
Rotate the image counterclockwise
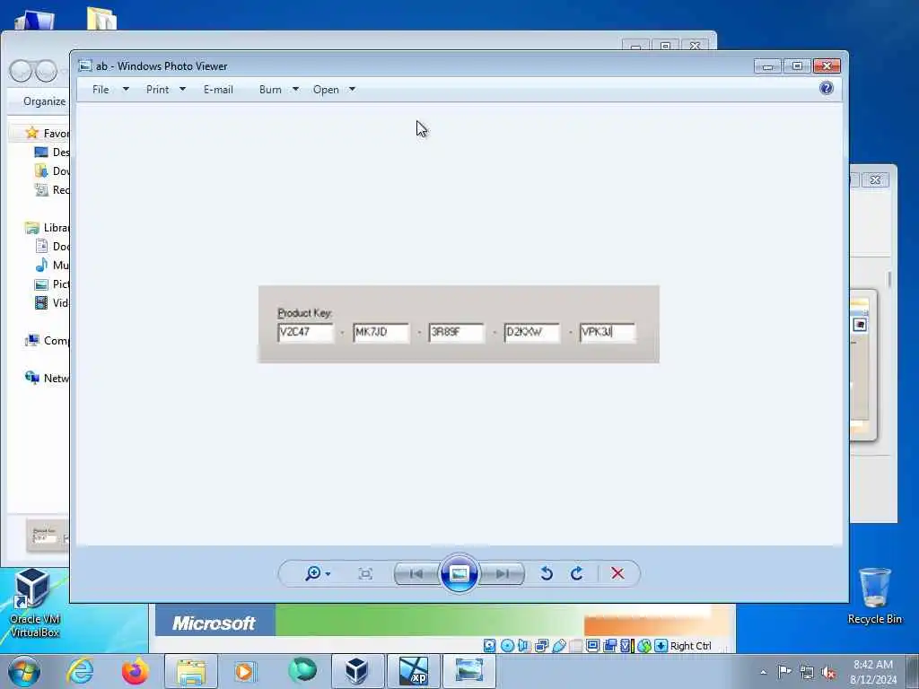click(547, 573)
